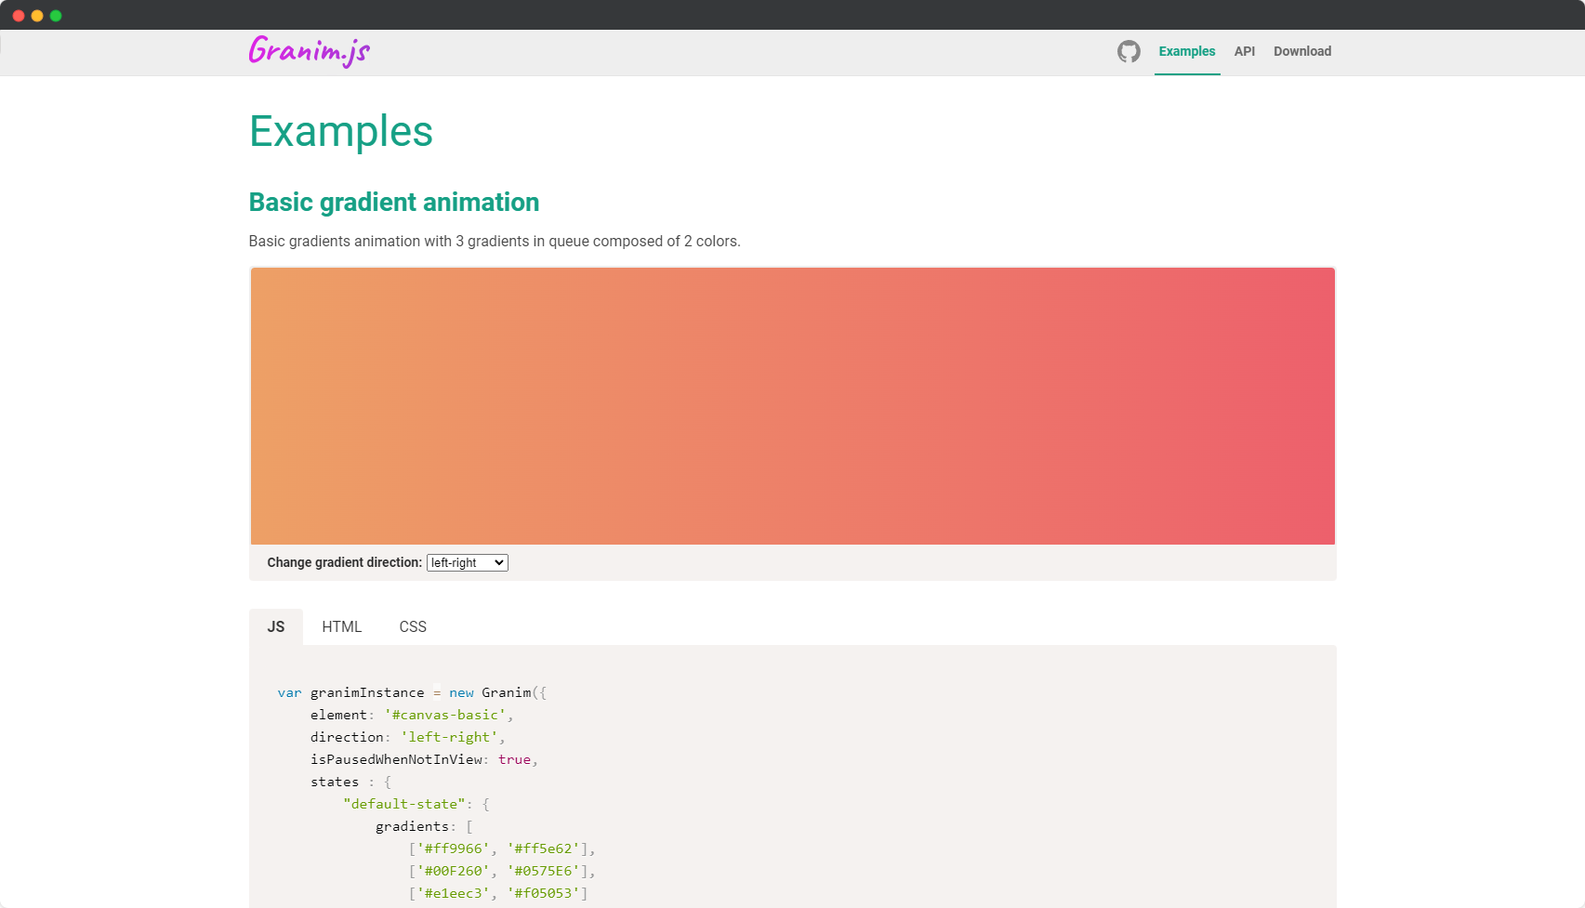Viewport: 1585px width, 908px height.
Task: Switch to the CSS code tab
Action: tap(413, 626)
